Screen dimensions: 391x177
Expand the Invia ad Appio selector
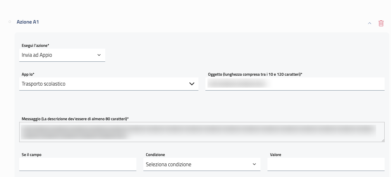click(62, 55)
